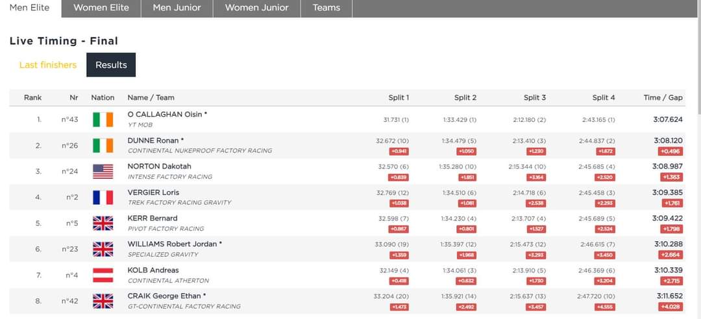
Task: Click team Continental Atherton
Action: (x=169, y=281)
